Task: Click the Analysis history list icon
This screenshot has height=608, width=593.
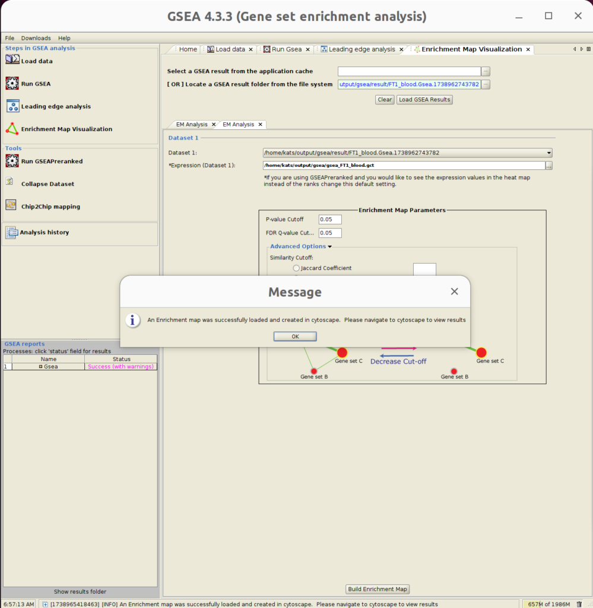Action: coord(11,232)
